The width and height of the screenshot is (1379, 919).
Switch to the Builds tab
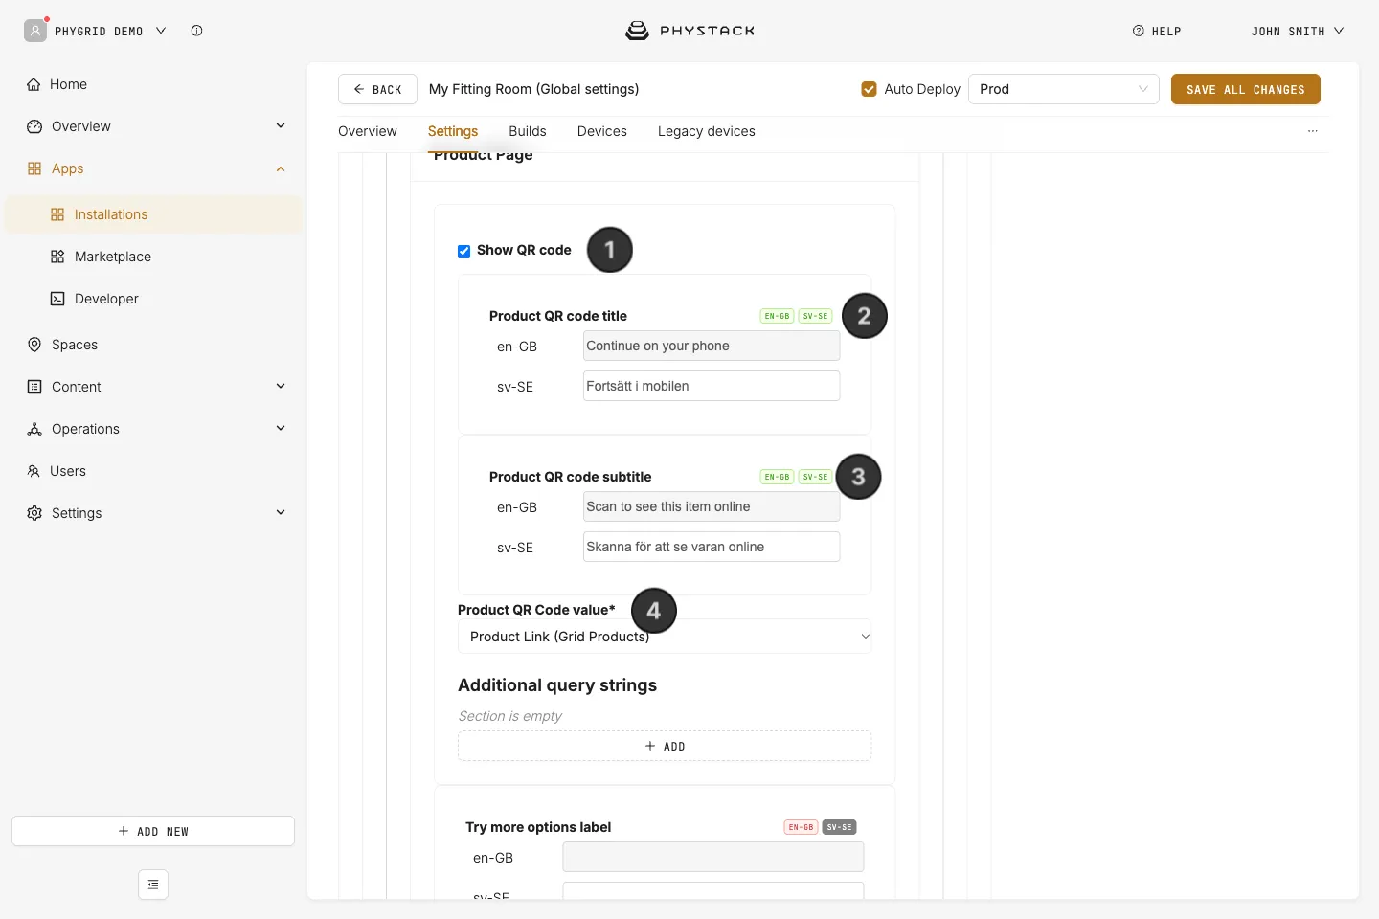(528, 131)
